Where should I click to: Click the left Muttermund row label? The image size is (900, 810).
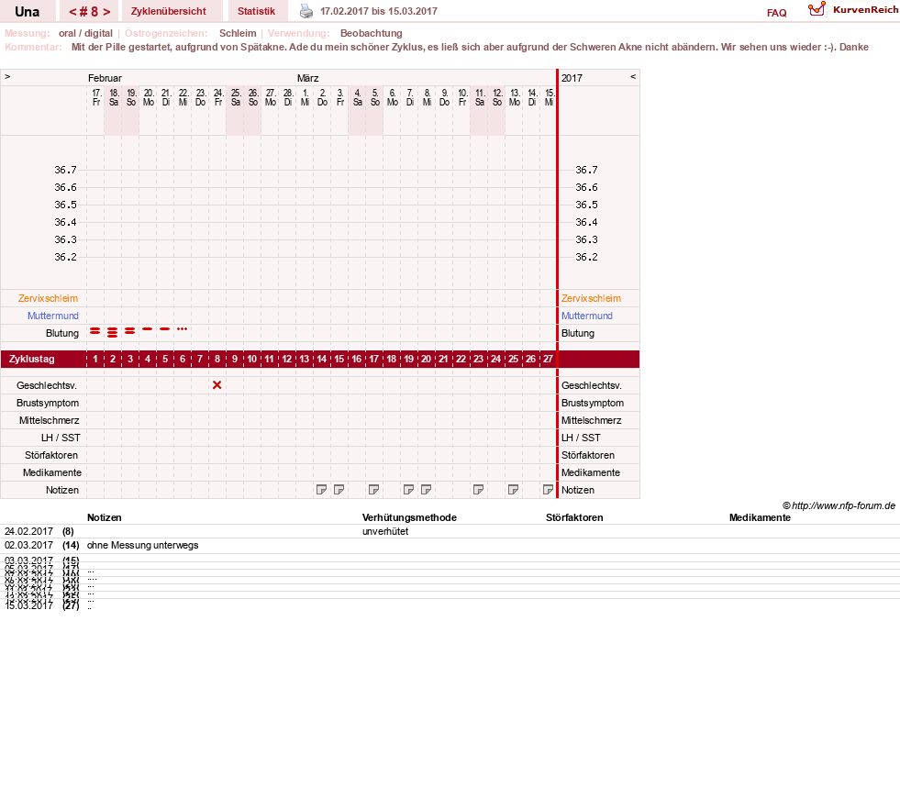click(x=53, y=316)
